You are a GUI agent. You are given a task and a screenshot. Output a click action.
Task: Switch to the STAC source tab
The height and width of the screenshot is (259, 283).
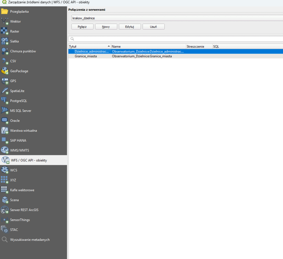[x=14, y=230]
